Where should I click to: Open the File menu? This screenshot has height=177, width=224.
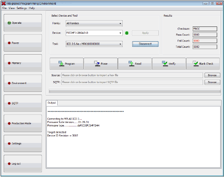(x=4, y=8)
